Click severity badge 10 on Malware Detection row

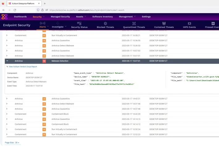click(44, 61)
